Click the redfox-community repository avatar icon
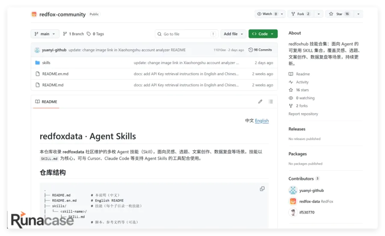Image resolution: width=385 pixels, height=236 pixels. (34, 14)
